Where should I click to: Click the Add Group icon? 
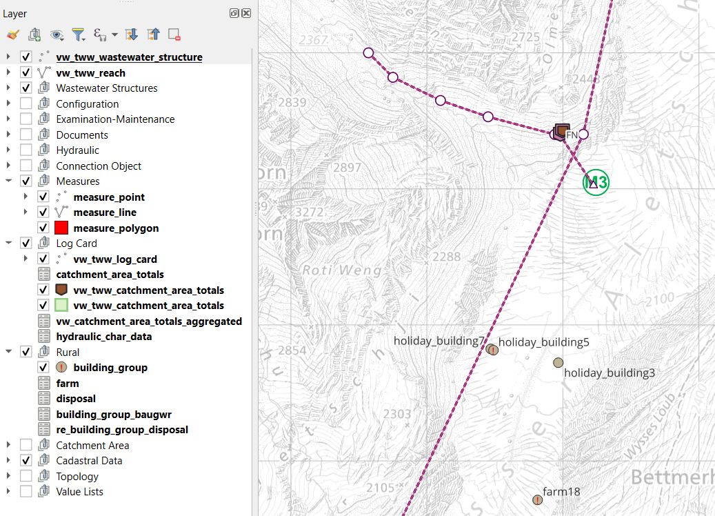pos(34,34)
